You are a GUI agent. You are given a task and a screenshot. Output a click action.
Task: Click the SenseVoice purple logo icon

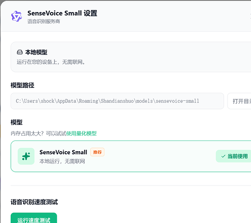pos(16,17)
